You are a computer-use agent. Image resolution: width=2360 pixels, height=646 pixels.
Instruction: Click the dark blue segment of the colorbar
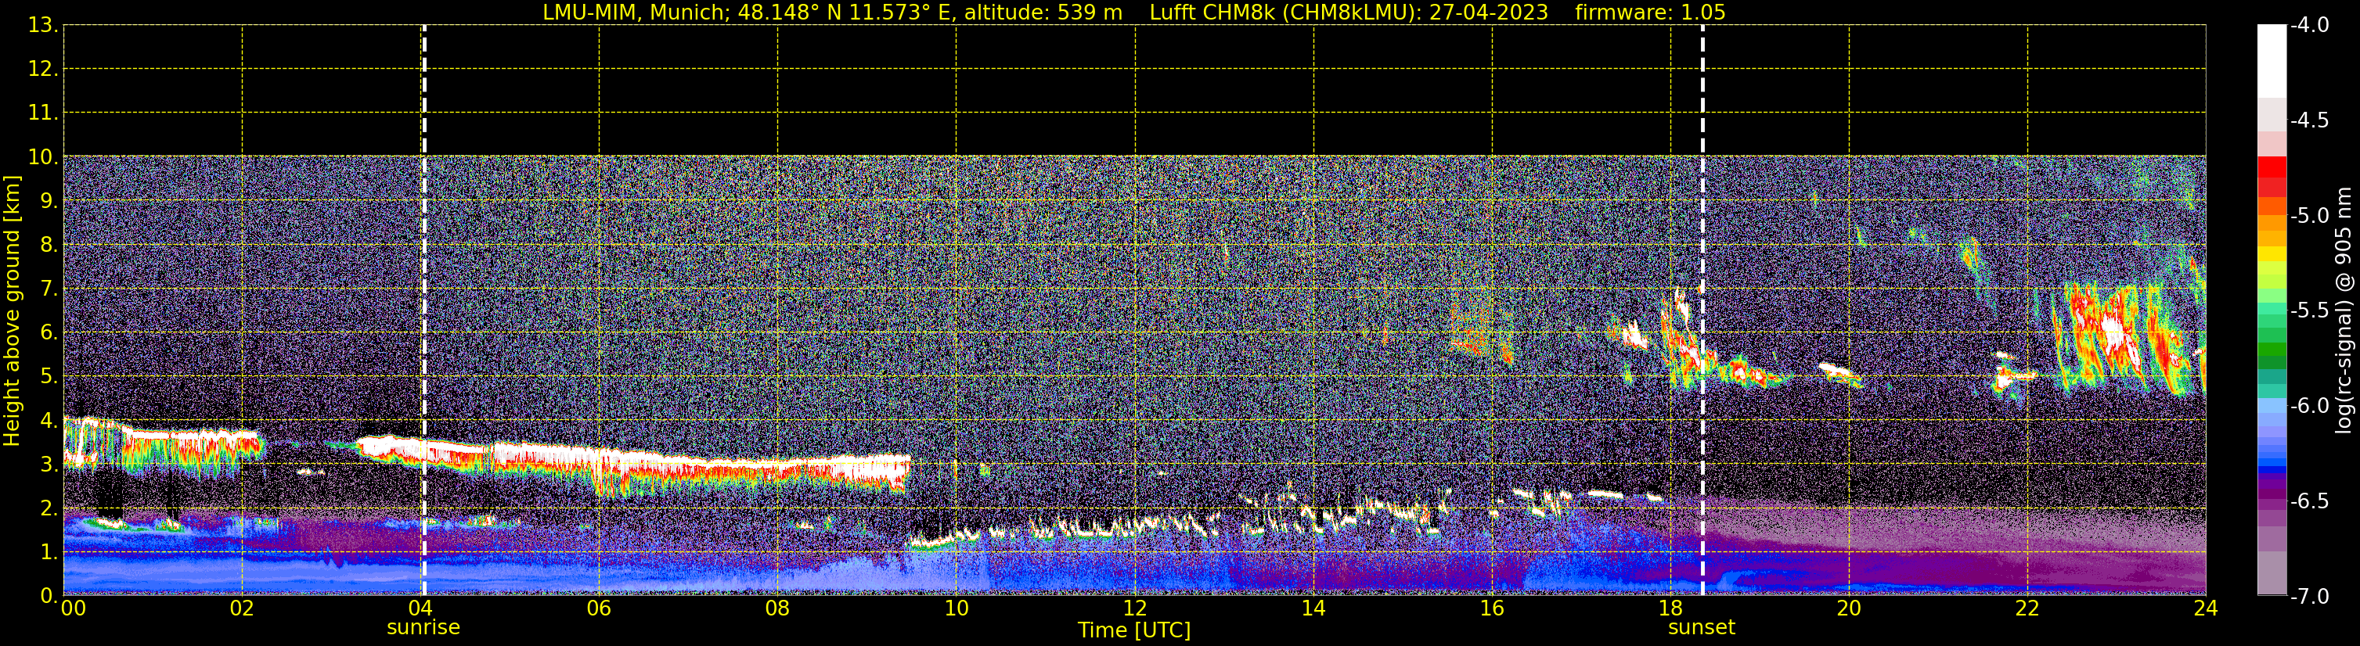2272,470
